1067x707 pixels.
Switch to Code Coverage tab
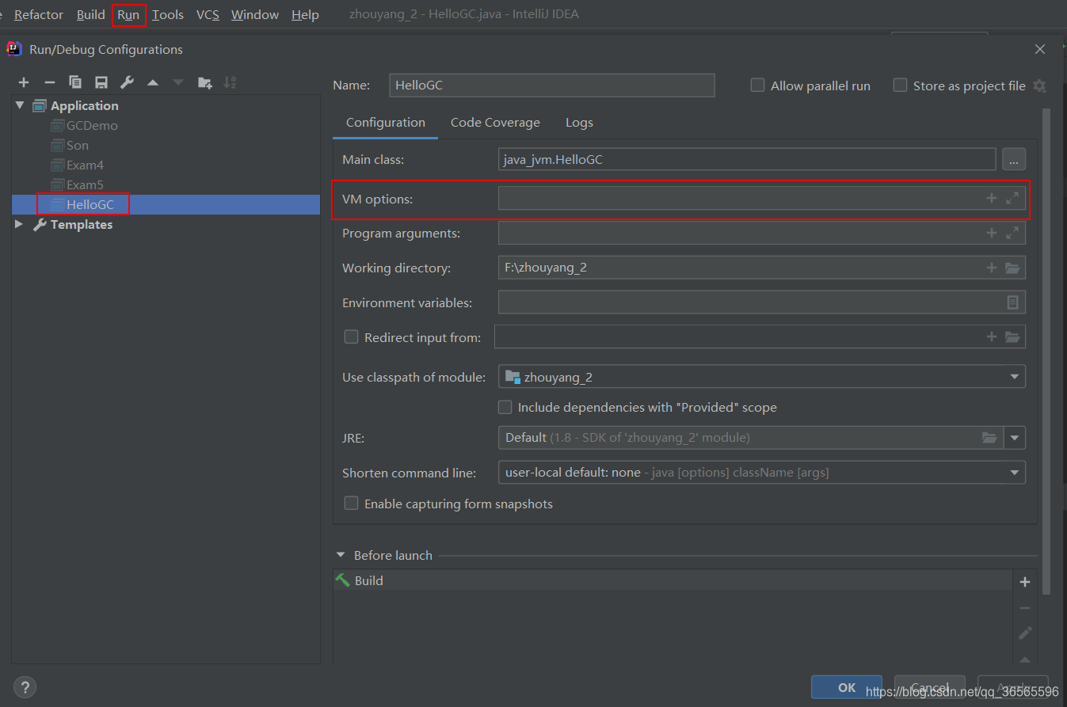(495, 123)
